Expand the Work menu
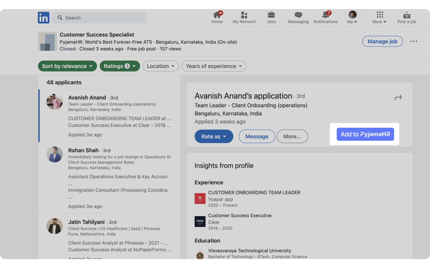Image resolution: width=430 pixels, height=268 pixels. (x=379, y=17)
